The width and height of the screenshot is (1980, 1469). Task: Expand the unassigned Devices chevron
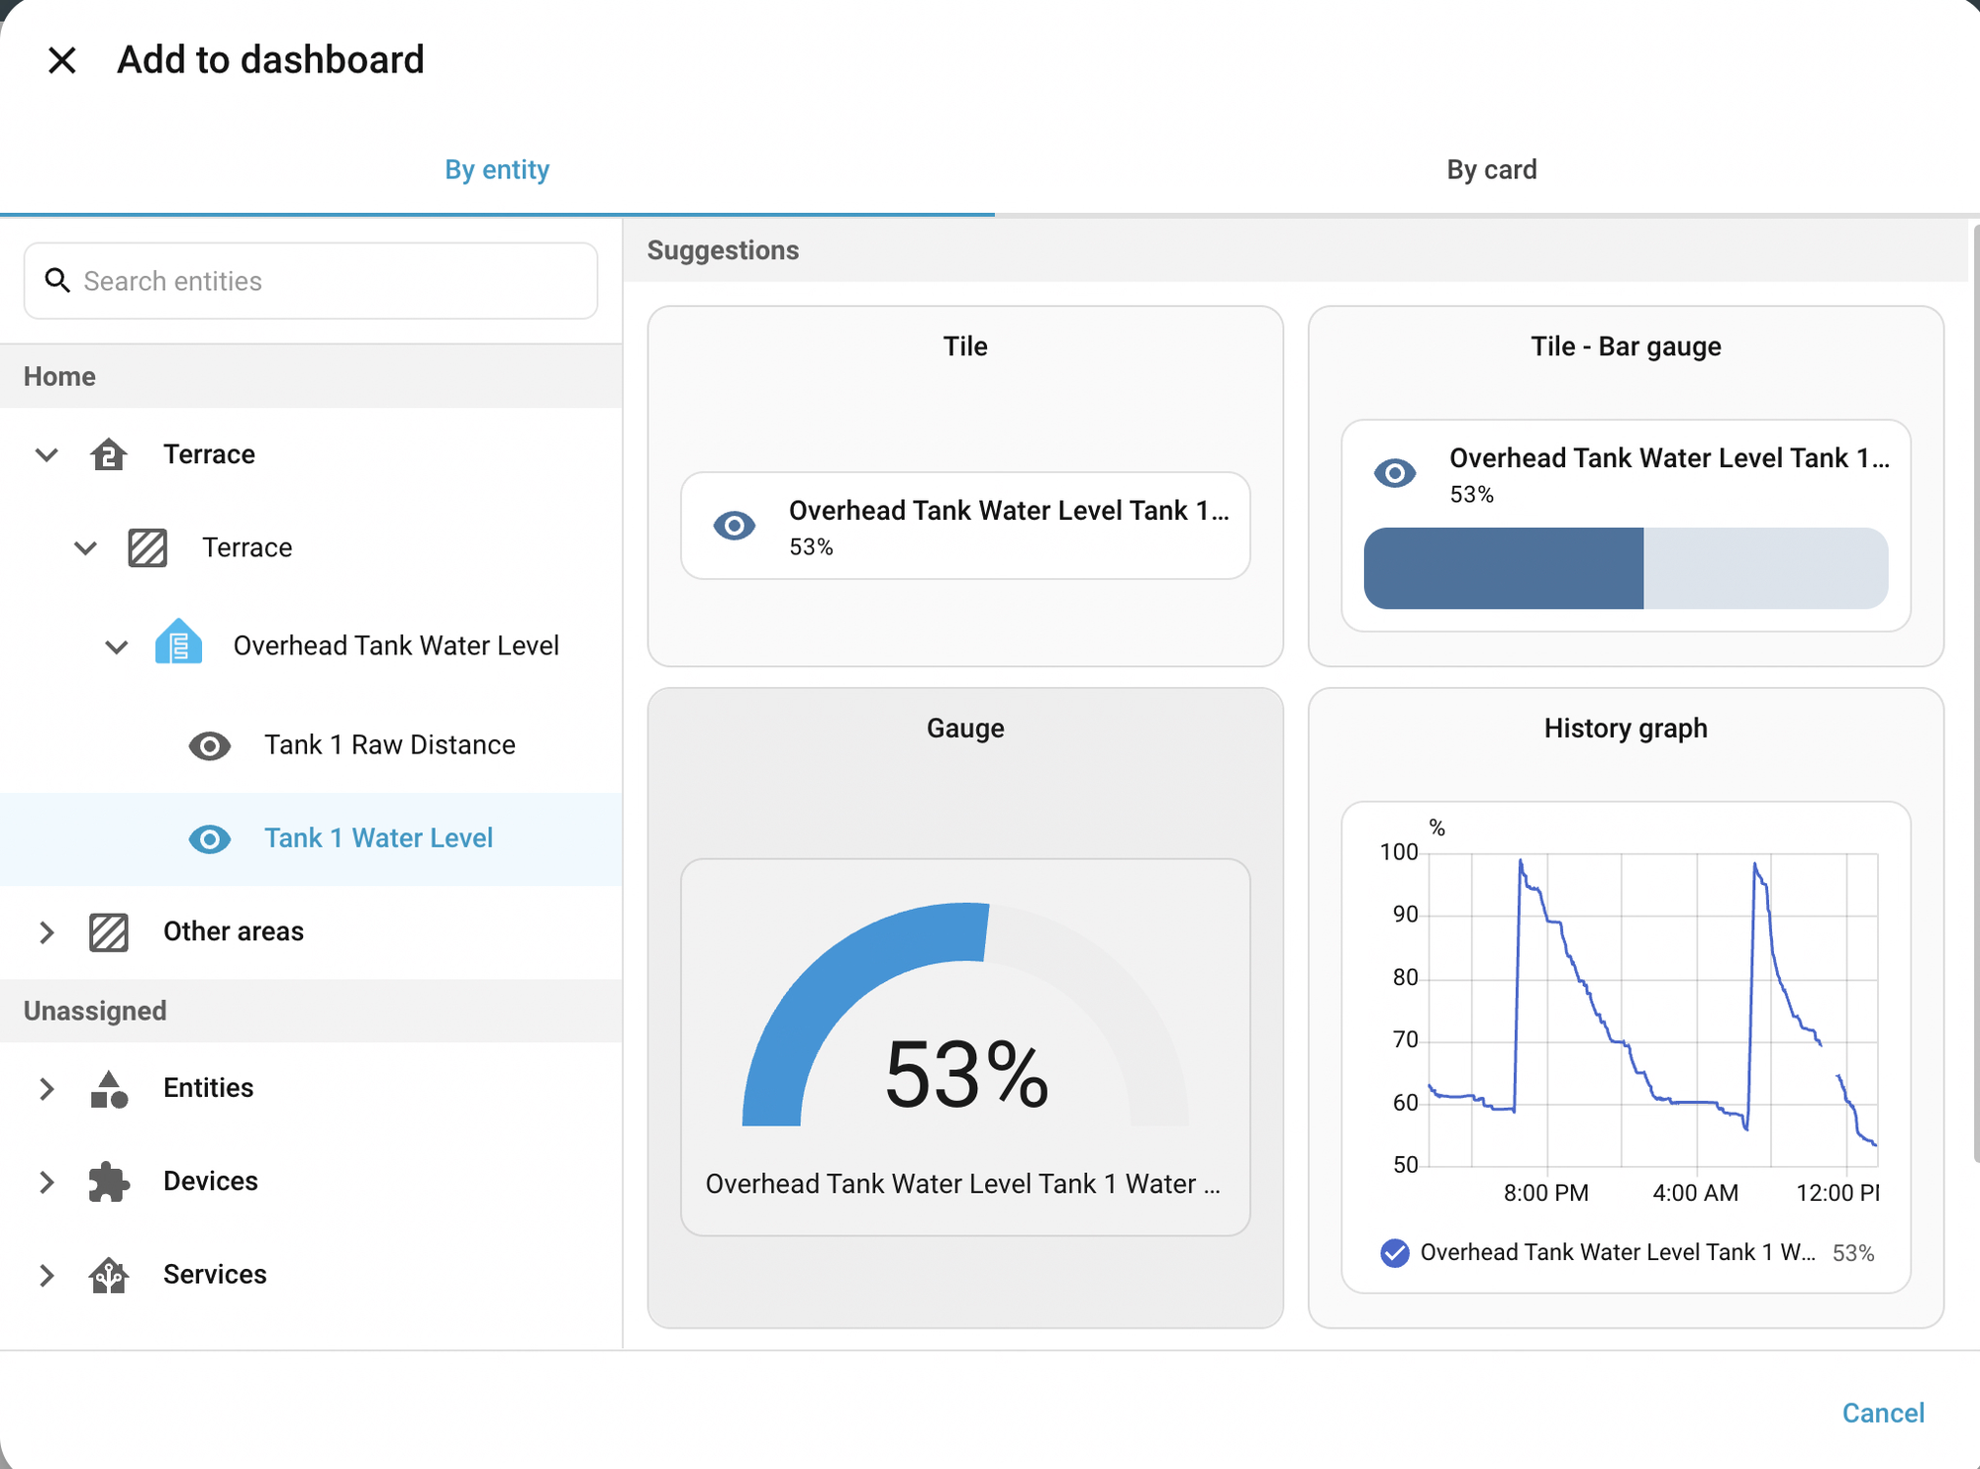click(x=47, y=1182)
